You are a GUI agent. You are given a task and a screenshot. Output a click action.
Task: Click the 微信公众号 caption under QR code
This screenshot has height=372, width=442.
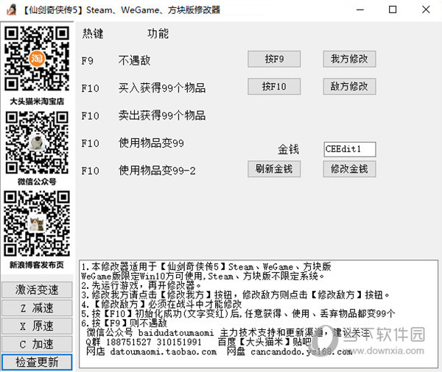37,182
